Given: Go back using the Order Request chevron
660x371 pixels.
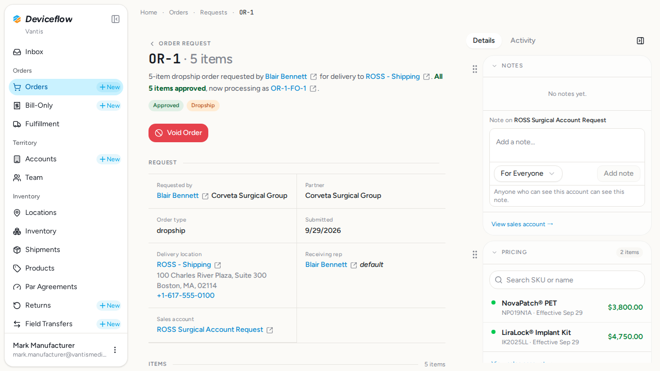Looking at the screenshot, I should point(152,44).
